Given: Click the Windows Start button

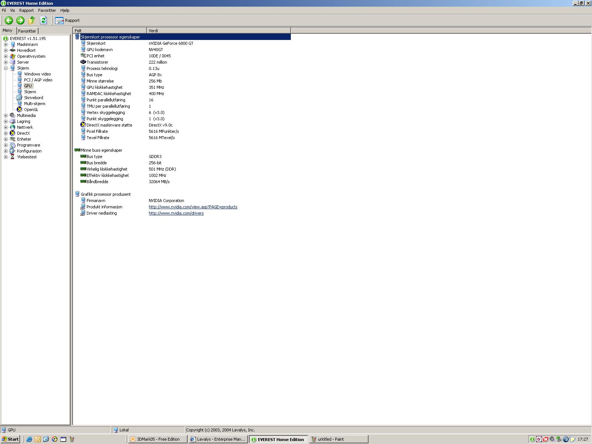Looking at the screenshot, I should click(10, 439).
